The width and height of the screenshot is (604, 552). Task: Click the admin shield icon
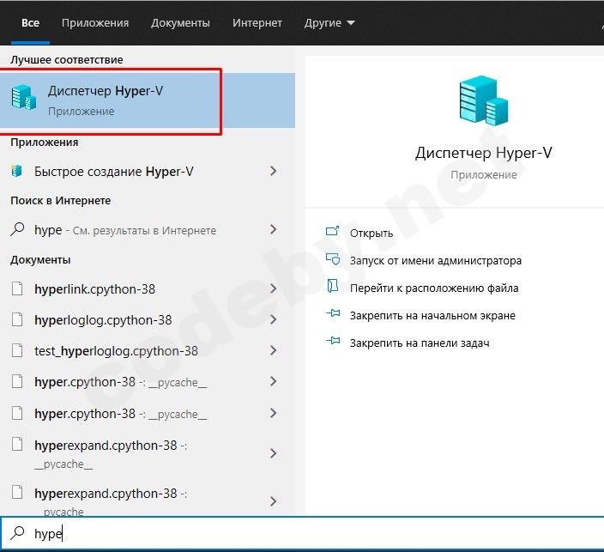point(333,259)
